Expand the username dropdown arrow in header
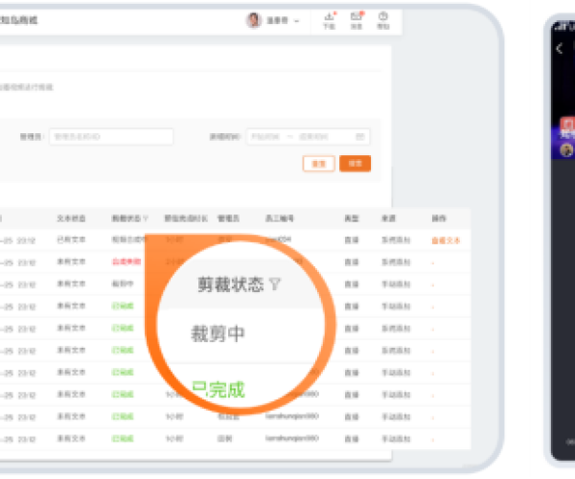 pyautogui.click(x=297, y=21)
